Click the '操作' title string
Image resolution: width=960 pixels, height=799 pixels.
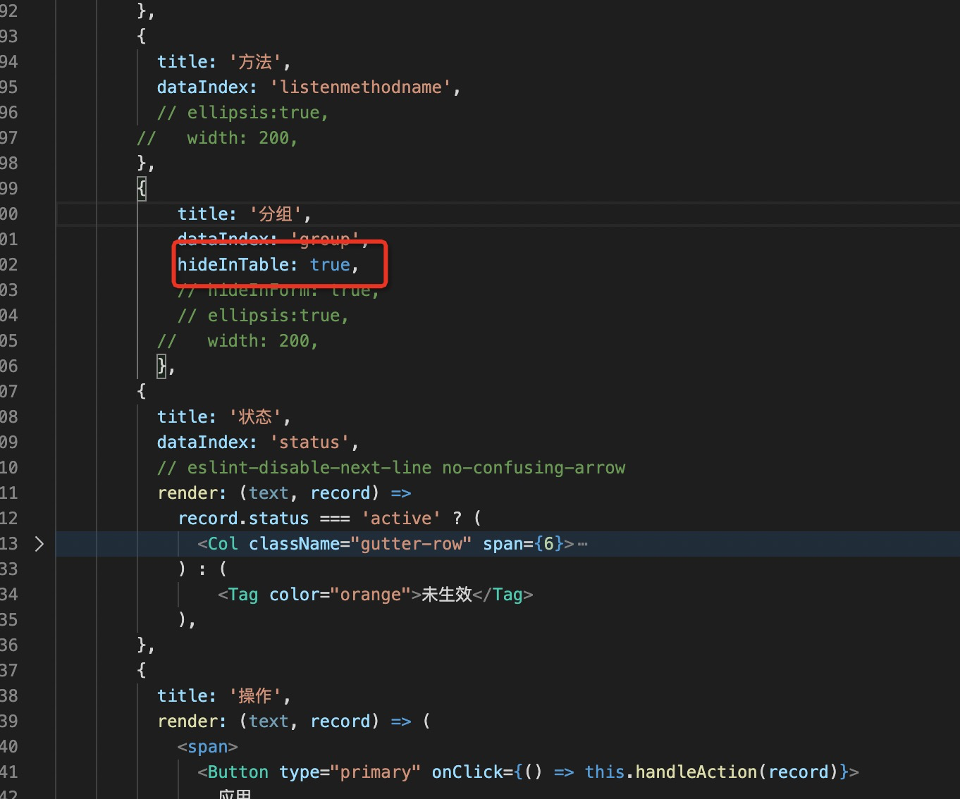coord(256,695)
